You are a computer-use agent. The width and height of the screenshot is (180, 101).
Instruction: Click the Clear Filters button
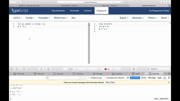(x=110, y=82)
